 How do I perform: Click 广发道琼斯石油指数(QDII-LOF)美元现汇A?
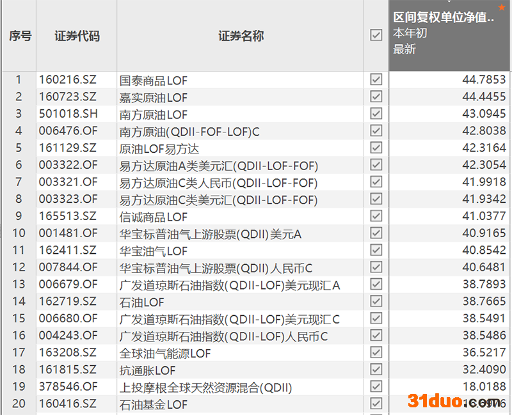tap(230, 285)
